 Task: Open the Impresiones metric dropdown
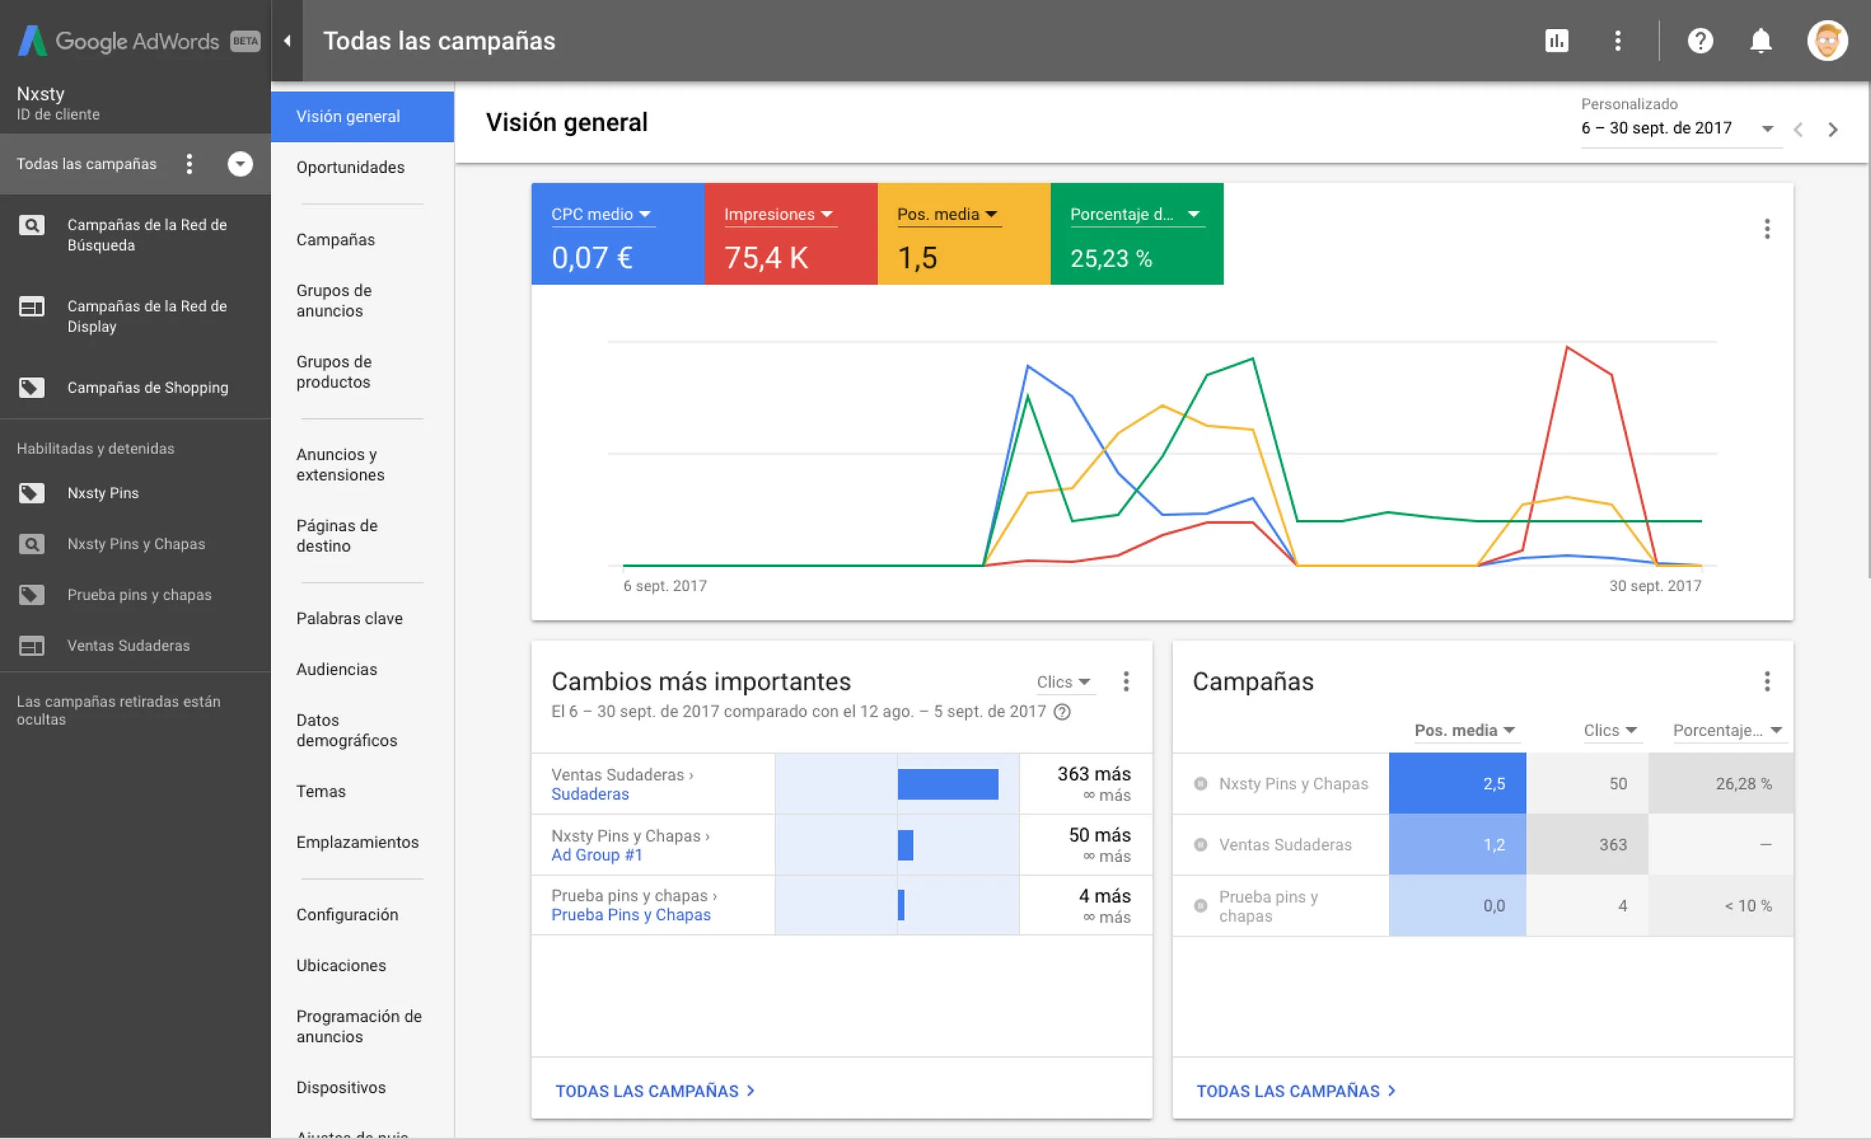pos(780,215)
